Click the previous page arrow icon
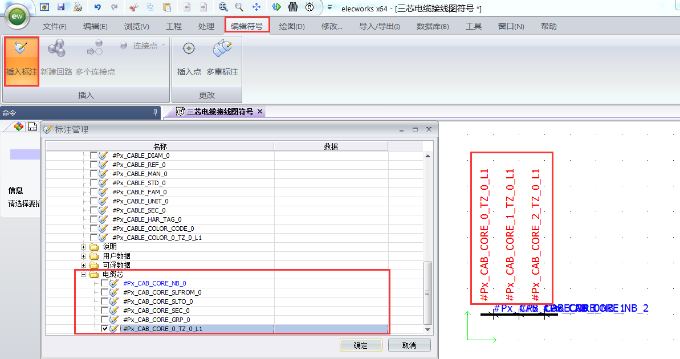Viewport: 680px width, 359px height. [x=186, y=7]
